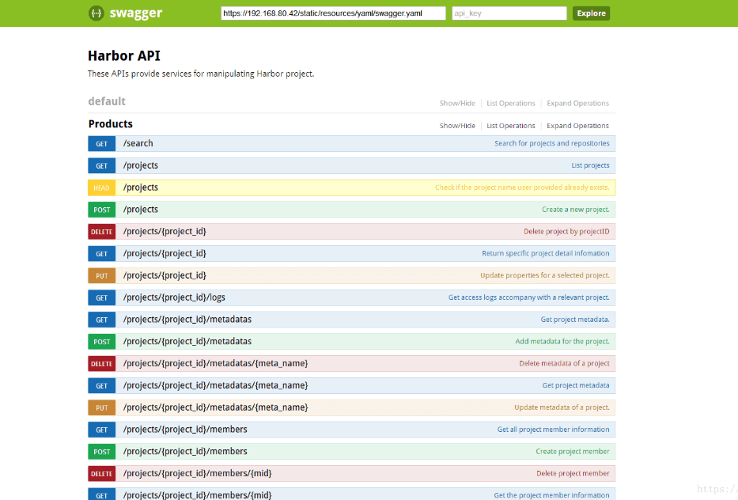Image resolution: width=738 pixels, height=500 pixels.
Task: Click the GET badge for /projects/{project_id}
Action: tap(102, 254)
